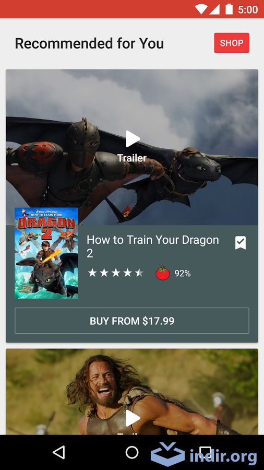Click the 5:00 clock in status bar
The height and width of the screenshot is (470, 264).
click(248, 9)
